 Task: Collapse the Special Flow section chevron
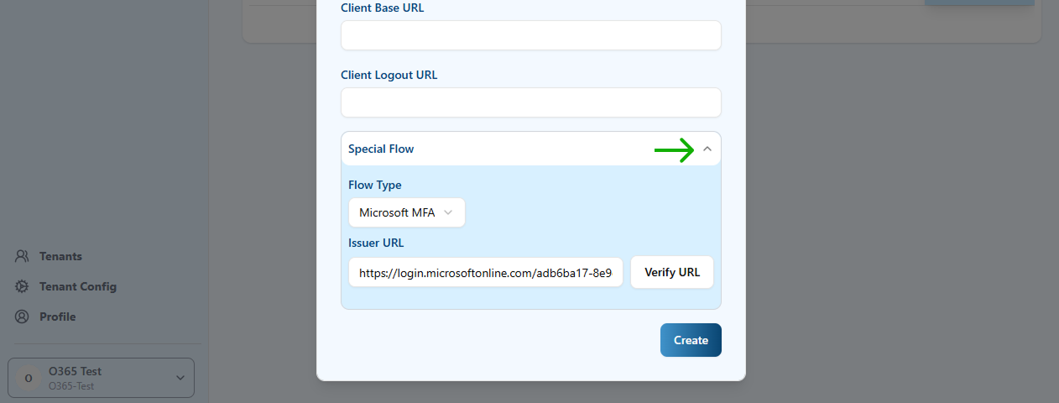[707, 149]
